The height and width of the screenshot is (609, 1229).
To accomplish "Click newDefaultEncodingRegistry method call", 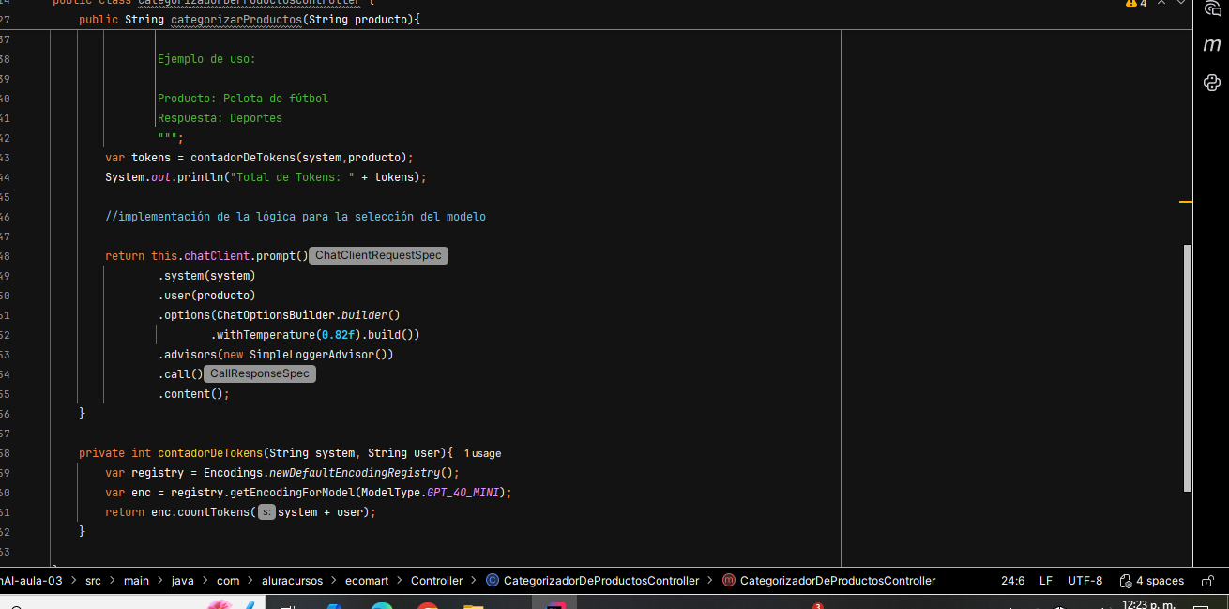I will [355, 472].
